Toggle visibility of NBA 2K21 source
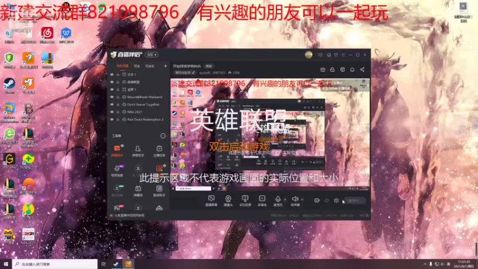Image resolution: width=478 pixels, height=269 pixels. (112, 112)
